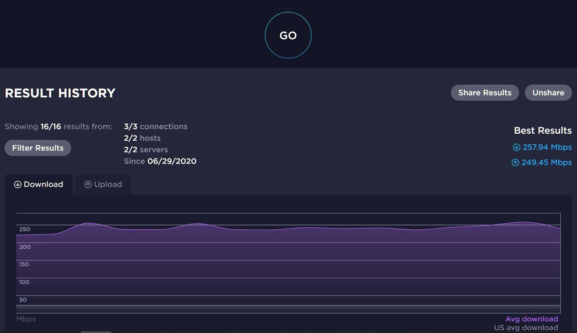Click the 50 axis label on chart
577x333 pixels.
[23, 300]
